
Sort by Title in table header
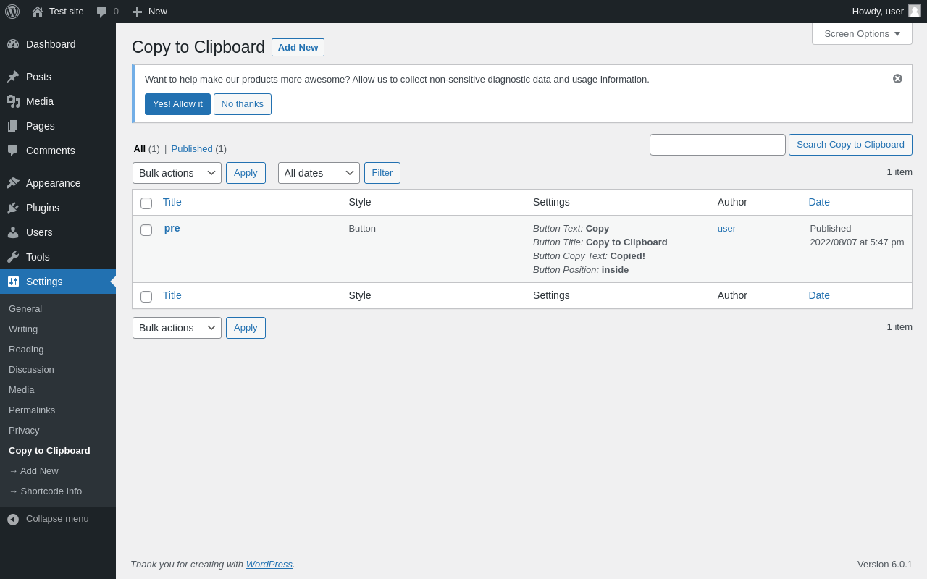[172, 202]
